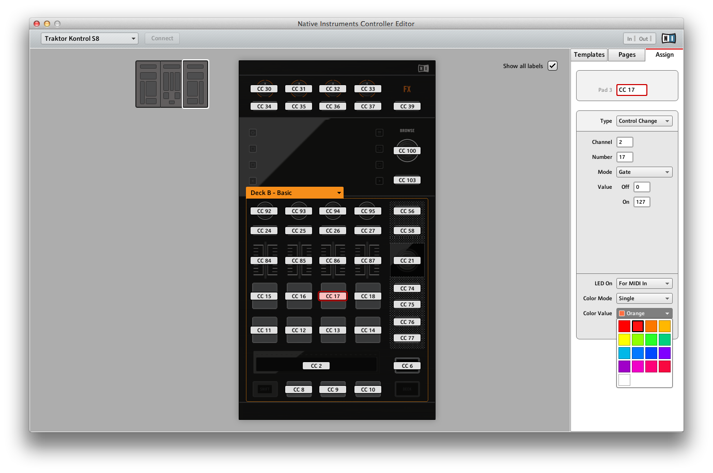
Task: Select the CC 100 Browse encoder
Action: point(407,151)
